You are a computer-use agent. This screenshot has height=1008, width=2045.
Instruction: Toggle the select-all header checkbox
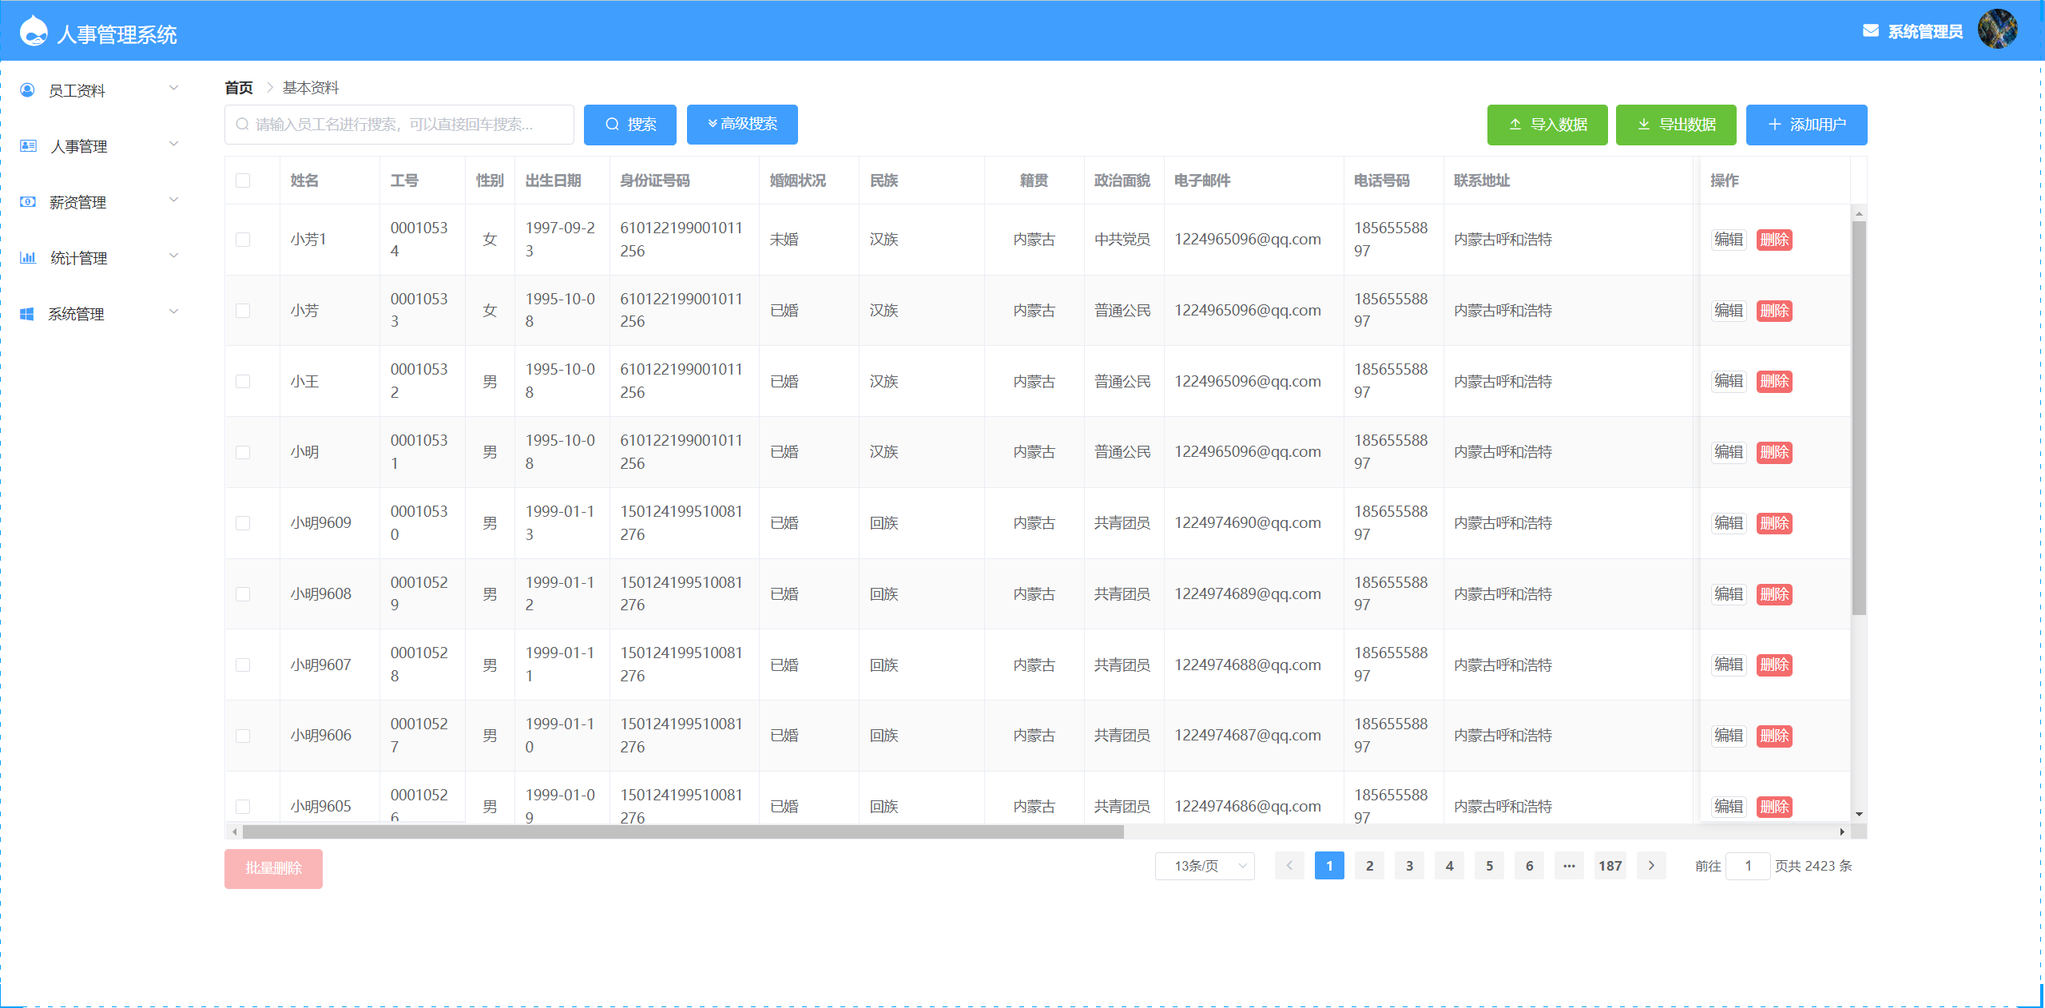[243, 181]
